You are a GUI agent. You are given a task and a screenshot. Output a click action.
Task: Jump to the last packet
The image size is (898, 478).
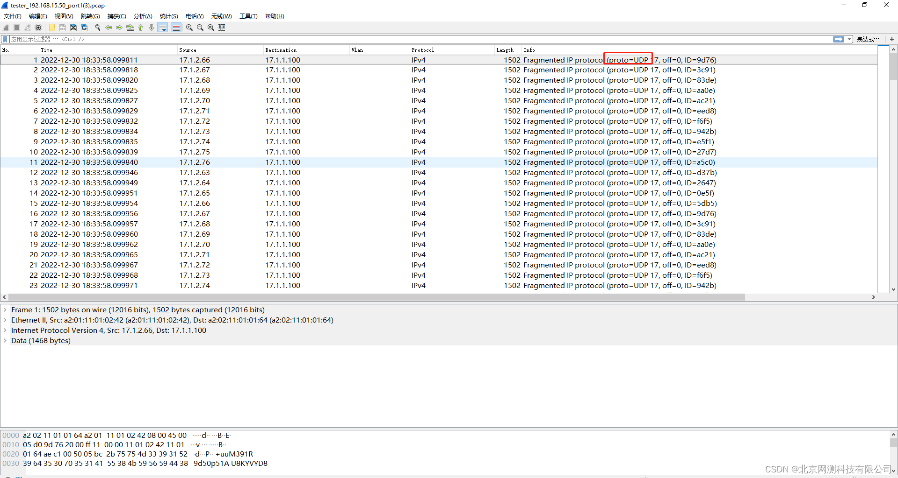pos(152,28)
